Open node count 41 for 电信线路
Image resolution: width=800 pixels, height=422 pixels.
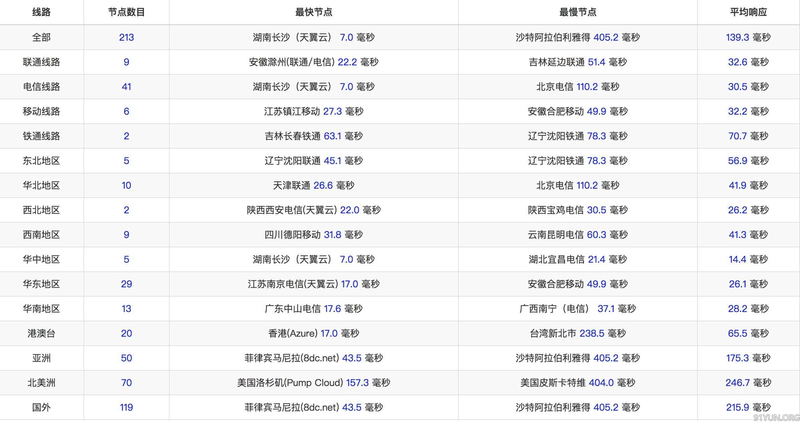coord(126,86)
